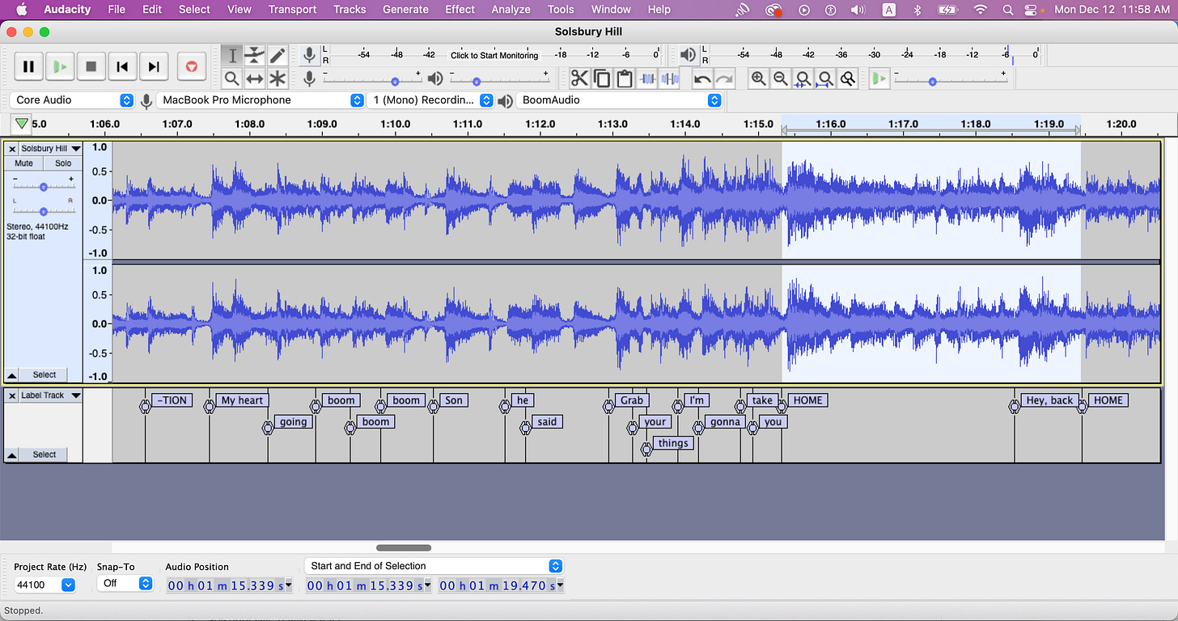This screenshot has width=1178, height=621.
Task: Click the Play-at-speed green button
Action: tap(879, 78)
